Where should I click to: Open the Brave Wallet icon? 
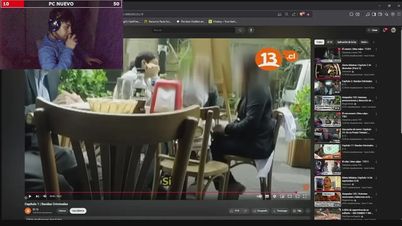click(x=380, y=14)
